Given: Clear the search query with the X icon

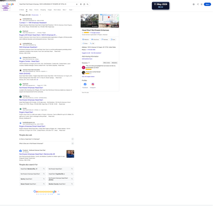Looking at the screenshot, I should [77, 4].
